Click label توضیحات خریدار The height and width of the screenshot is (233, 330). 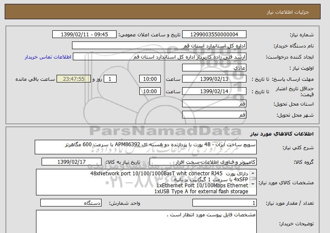click(297, 224)
